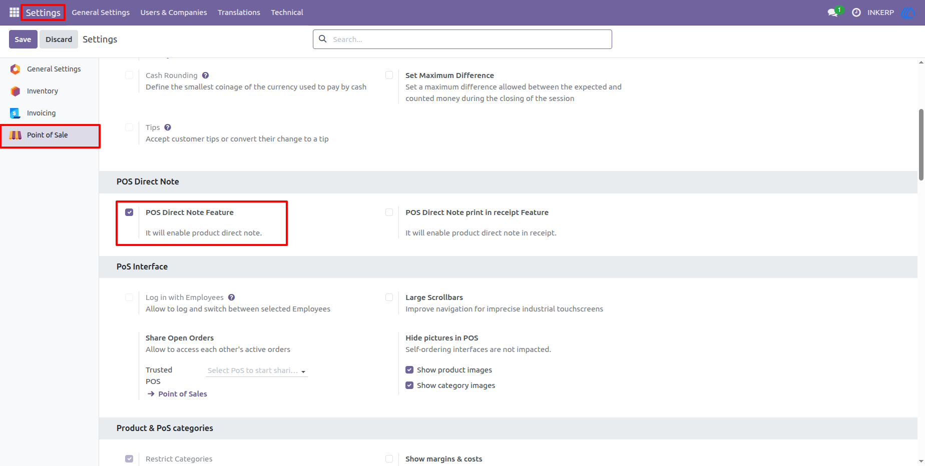925x466 pixels.
Task: Click the General Settings sidebar icon
Action: 16,69
